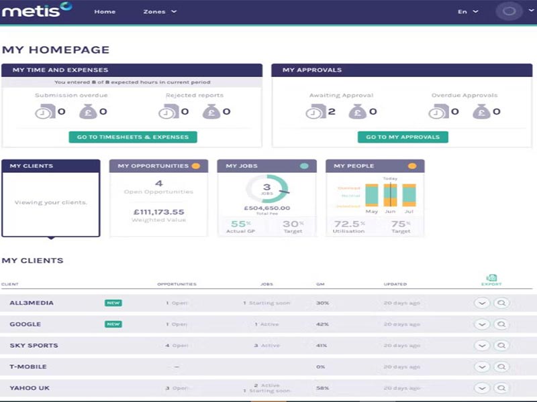The image size is (537, 402).
Task: Click T-MOBILE client name
Action: [x=28, y=366]
